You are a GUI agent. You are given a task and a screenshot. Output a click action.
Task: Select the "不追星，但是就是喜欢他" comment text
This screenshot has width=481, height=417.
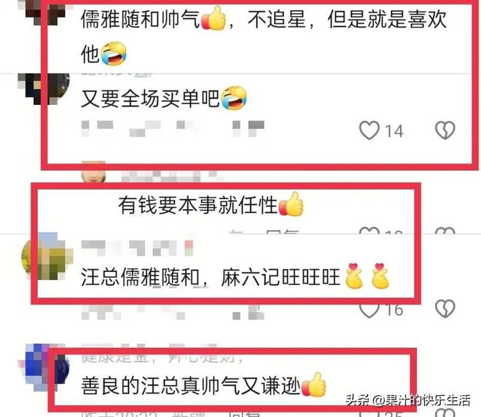click(x=264, y=36)
